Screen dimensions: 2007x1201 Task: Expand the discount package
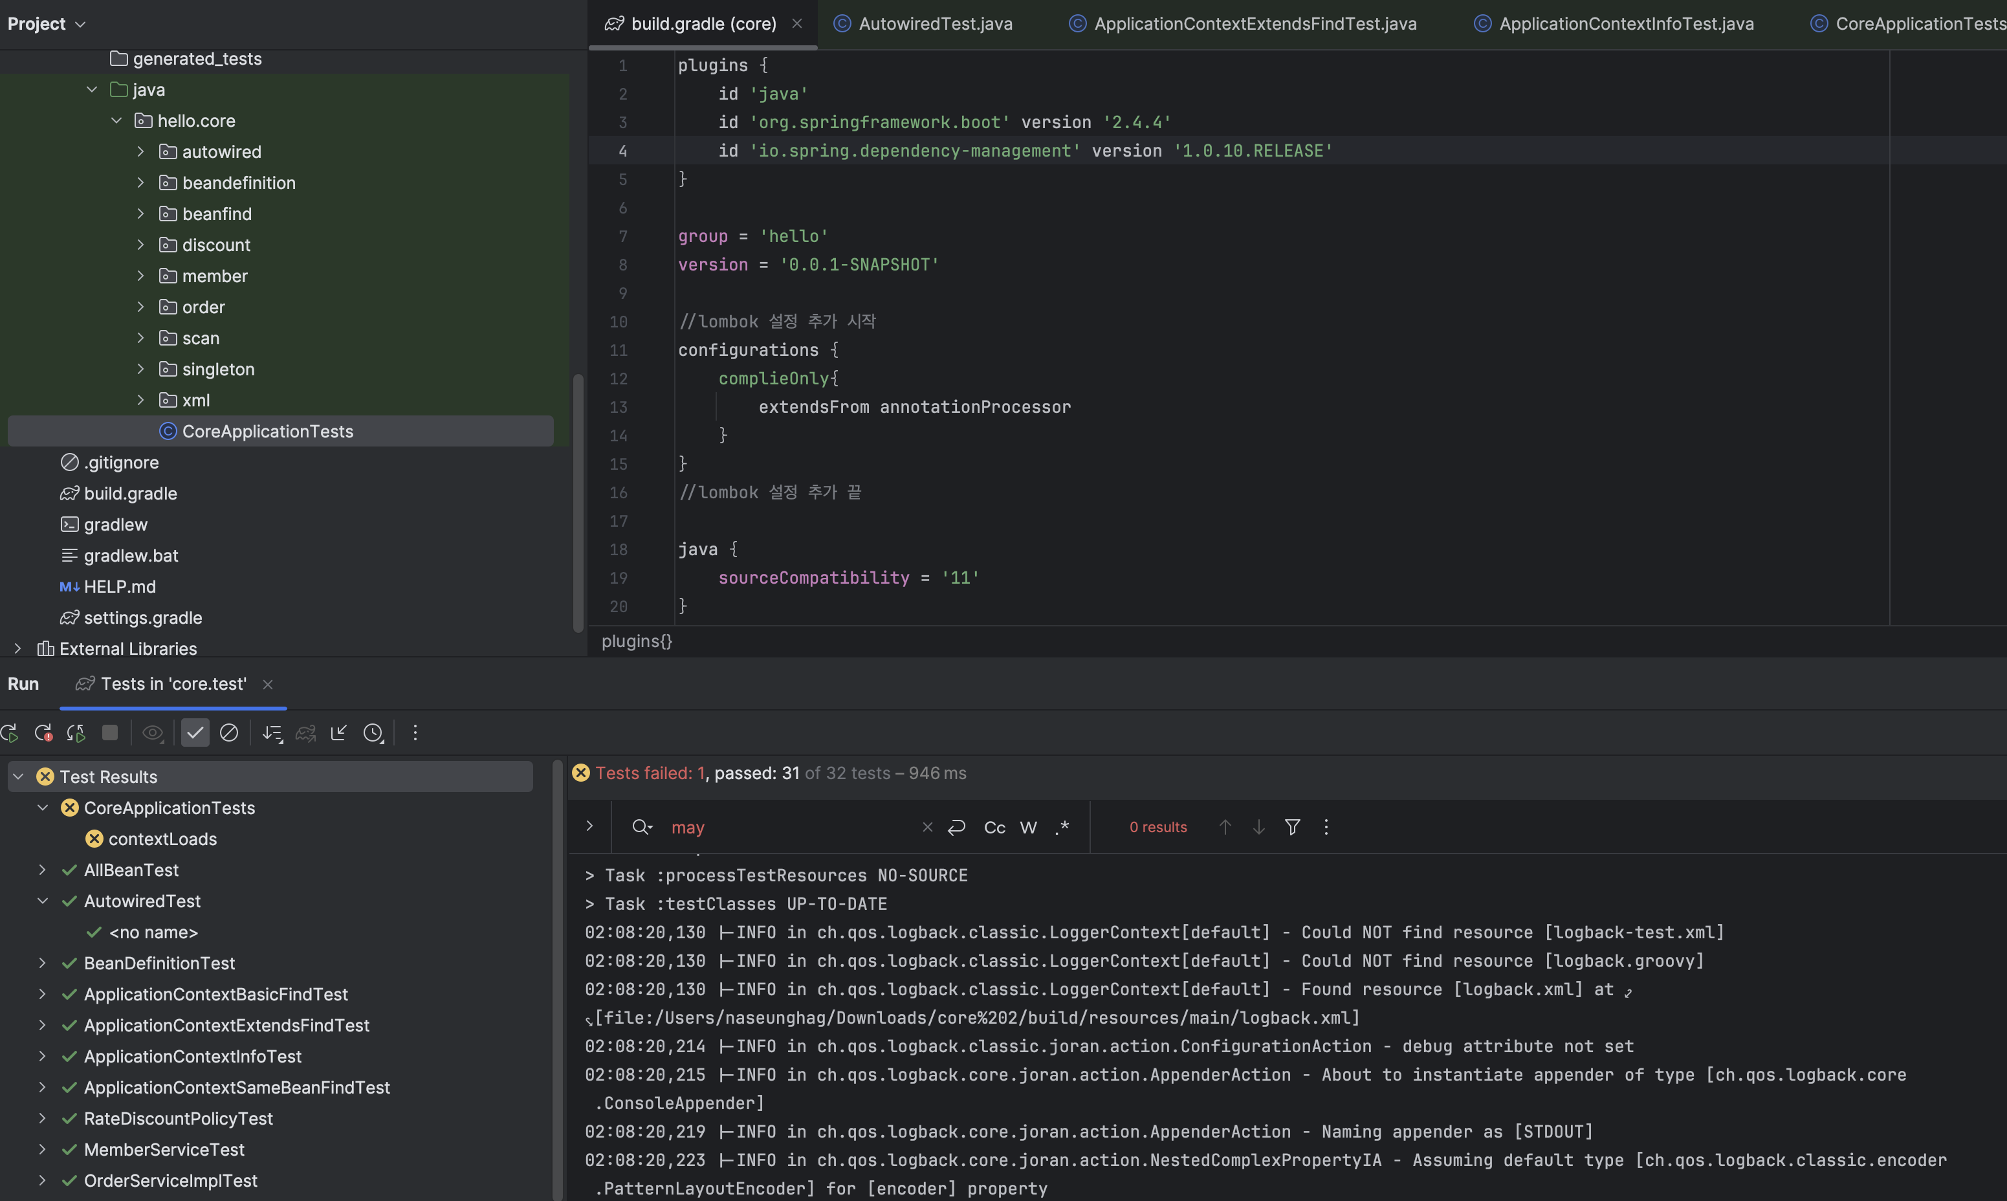click(x=141, y=245)
